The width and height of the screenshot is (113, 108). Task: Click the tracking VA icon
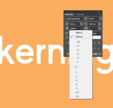(86, 28)
